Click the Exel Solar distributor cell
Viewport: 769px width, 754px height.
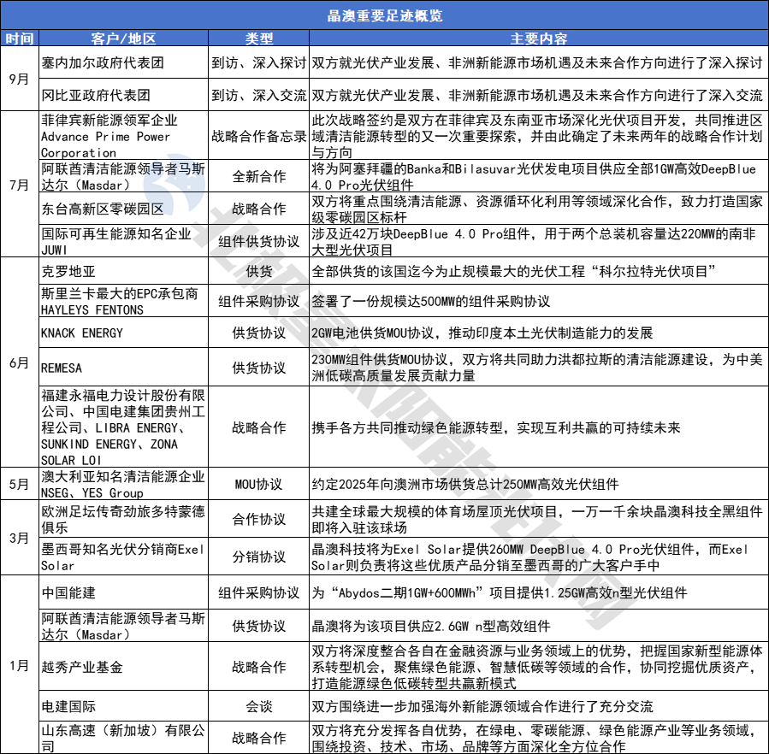(123, 557)
